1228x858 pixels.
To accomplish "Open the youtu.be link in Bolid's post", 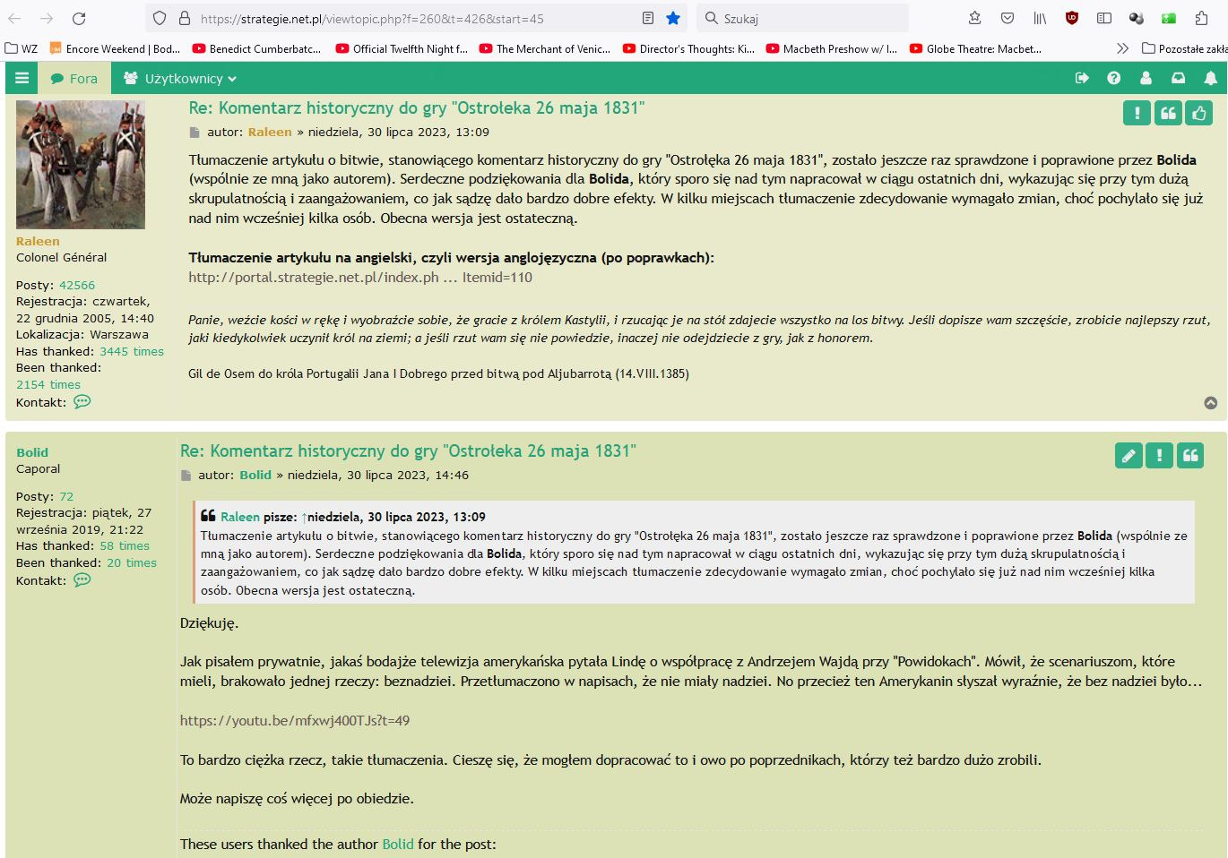I will (x=295, y=720).
